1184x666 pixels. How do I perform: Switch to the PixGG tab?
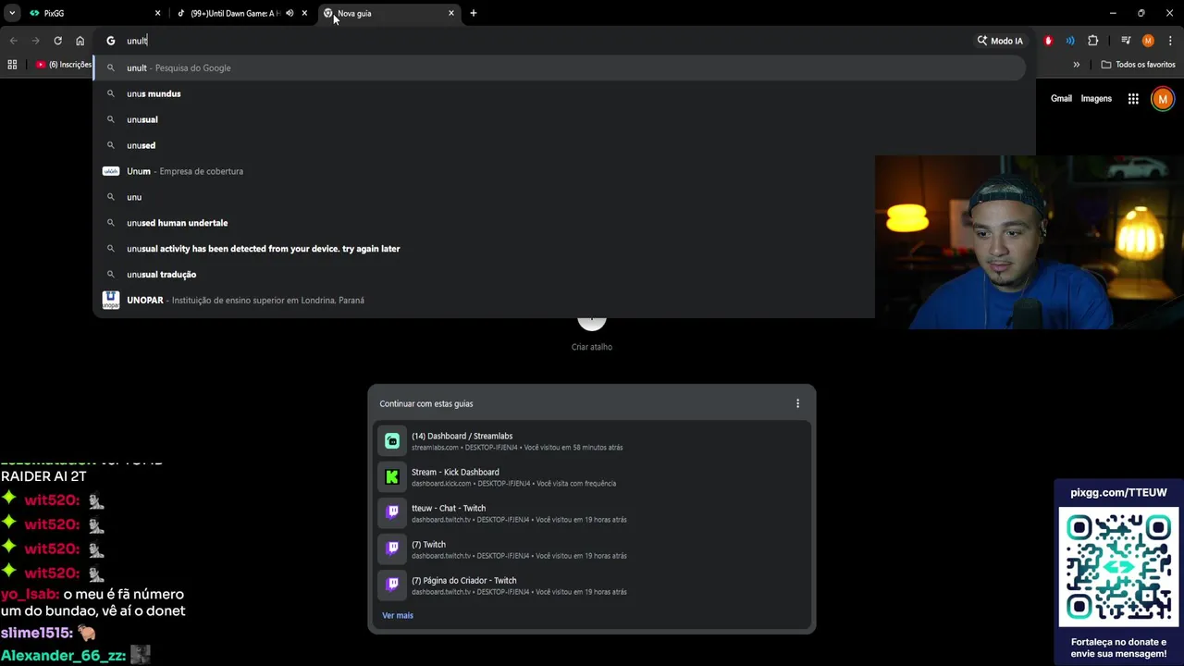click(x=92, y=13)
